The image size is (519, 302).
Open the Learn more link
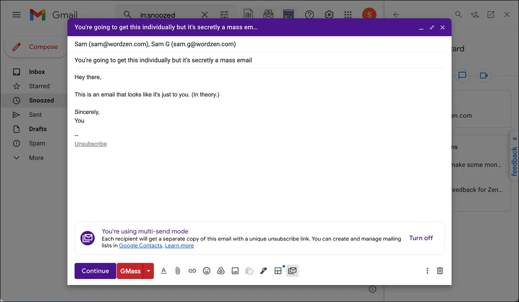pos(179,245)
